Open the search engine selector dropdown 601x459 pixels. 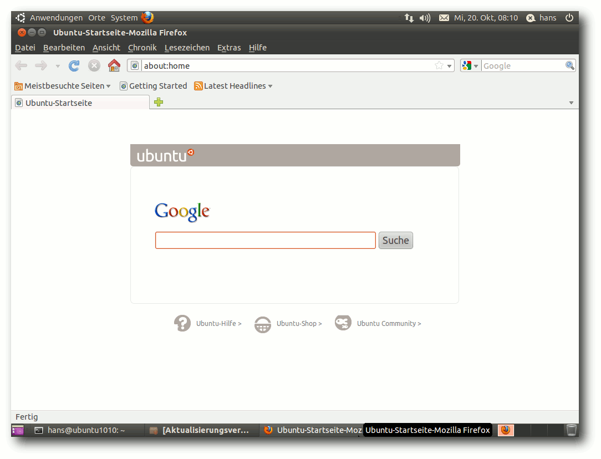tap(470, 65)
